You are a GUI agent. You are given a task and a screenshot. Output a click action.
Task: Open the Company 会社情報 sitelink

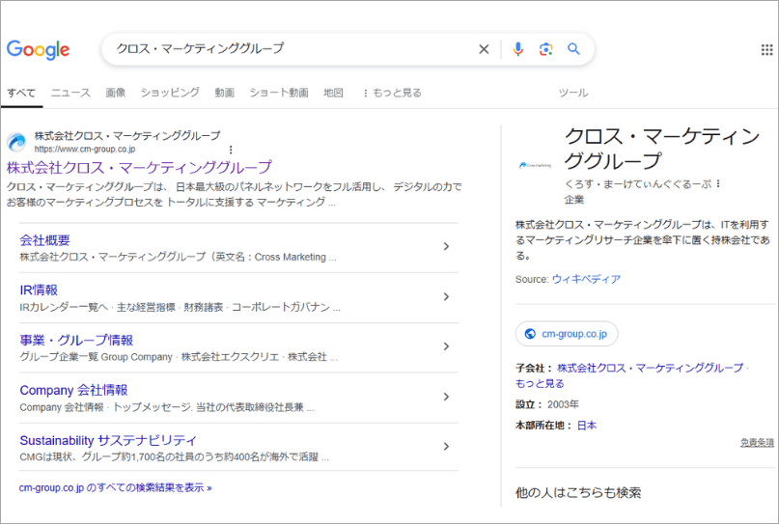coord(73,391)
